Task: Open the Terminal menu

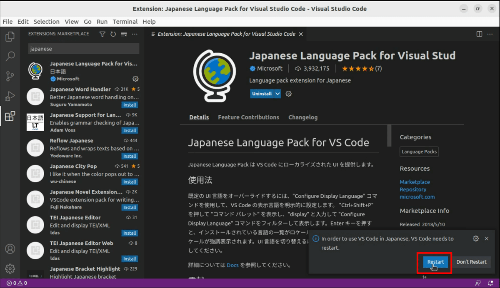Action: (x=125, y=22)
